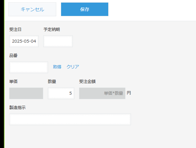Click the 単価 field label

[x=13, y=82]
